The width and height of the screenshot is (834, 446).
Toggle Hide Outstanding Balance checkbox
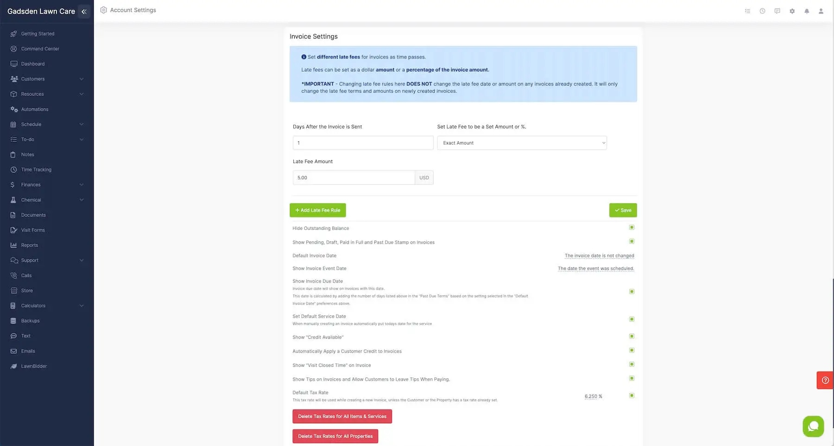632,228
